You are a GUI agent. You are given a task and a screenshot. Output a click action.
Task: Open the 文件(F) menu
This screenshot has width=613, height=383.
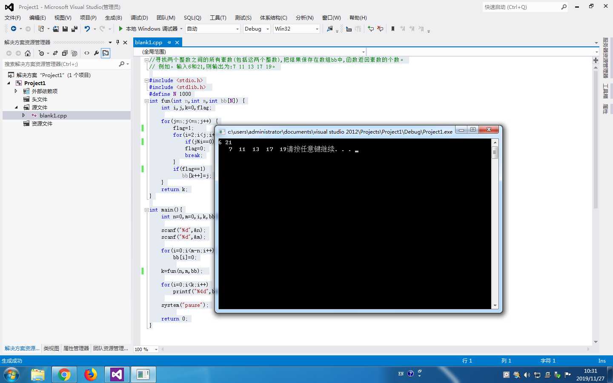coord(12,17)
